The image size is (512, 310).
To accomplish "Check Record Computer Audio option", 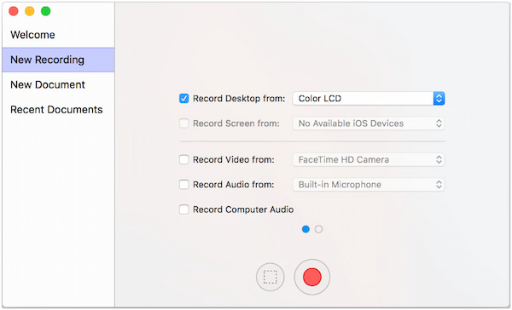I will coord(183,210).
